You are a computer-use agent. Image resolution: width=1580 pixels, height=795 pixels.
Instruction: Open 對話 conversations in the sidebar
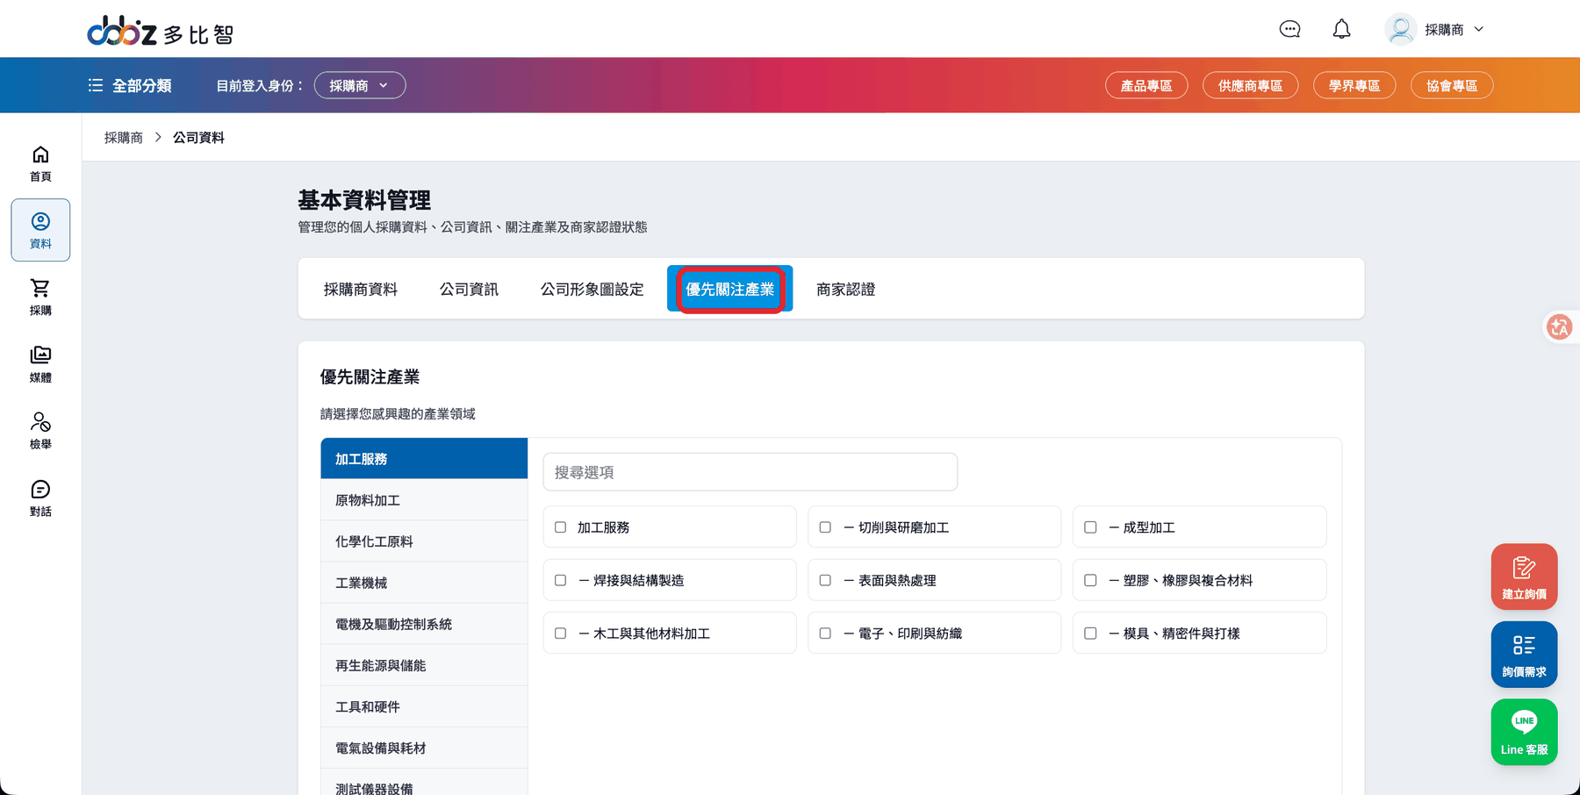tap(40, 498)
